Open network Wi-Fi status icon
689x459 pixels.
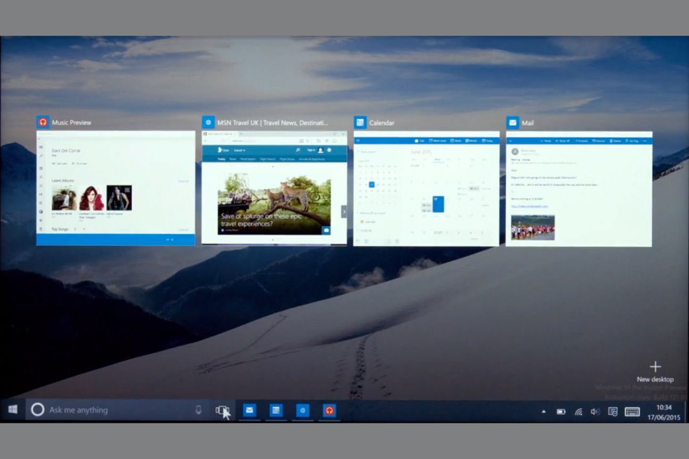pos(578,412)
